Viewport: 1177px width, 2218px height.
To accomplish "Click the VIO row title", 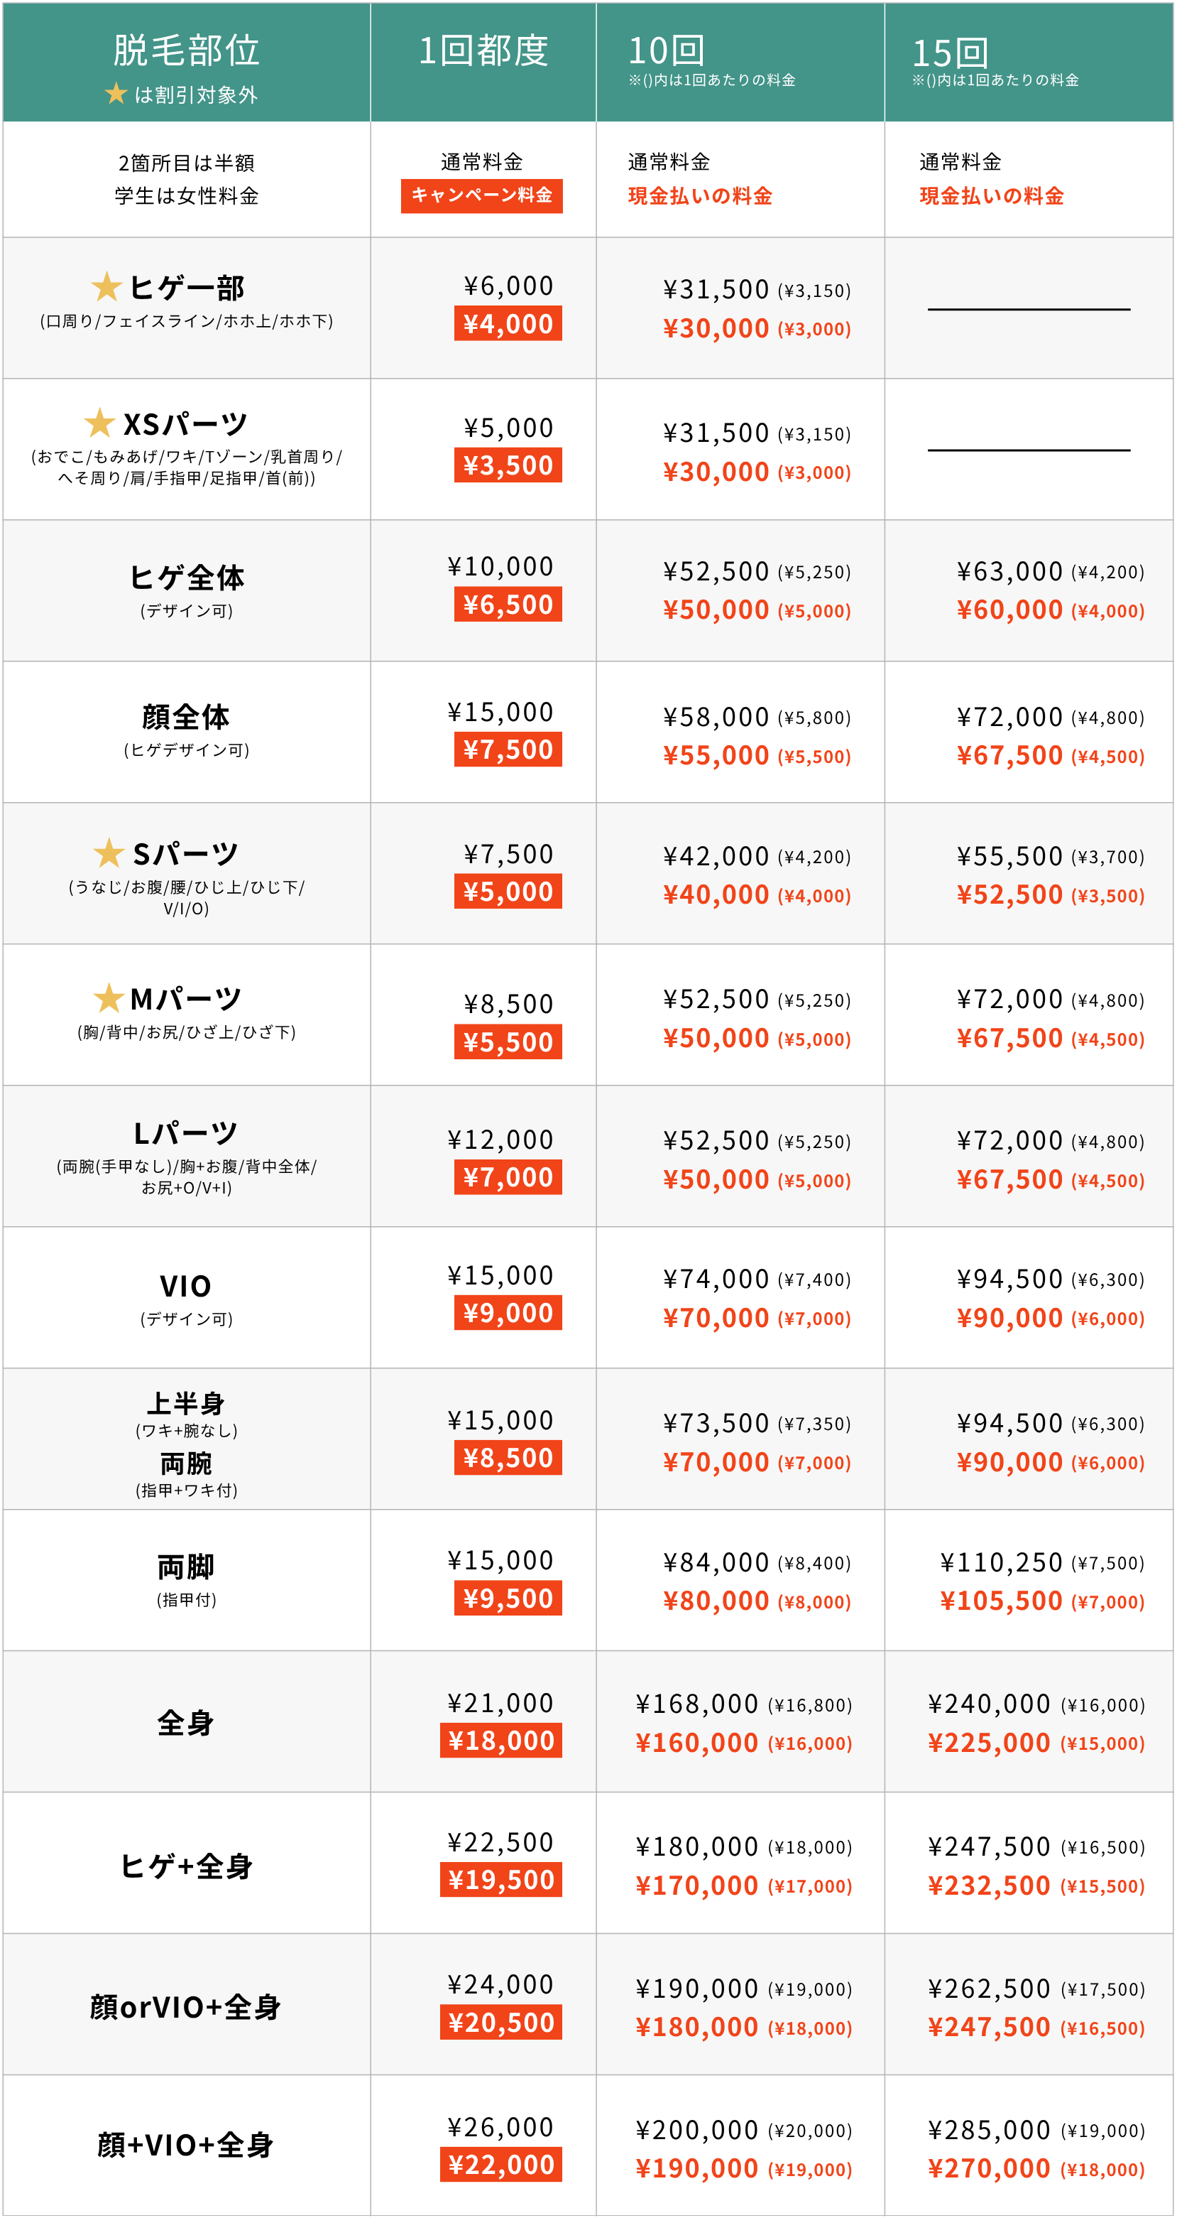I will coord(186,1287).
